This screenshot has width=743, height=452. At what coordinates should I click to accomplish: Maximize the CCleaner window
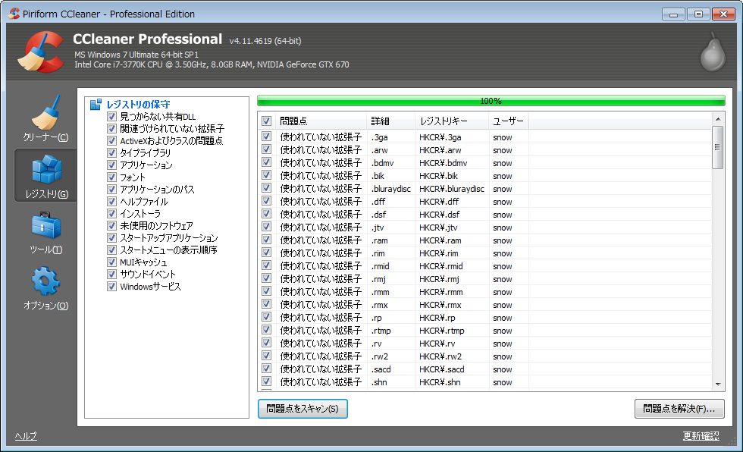(x=698, y=14)
